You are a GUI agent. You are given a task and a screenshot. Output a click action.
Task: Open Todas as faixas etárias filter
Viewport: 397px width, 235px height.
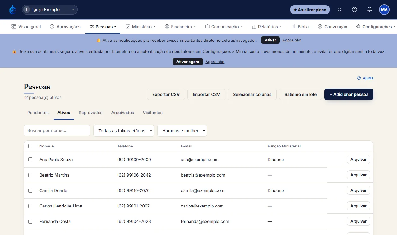click(x=124, y=130)
